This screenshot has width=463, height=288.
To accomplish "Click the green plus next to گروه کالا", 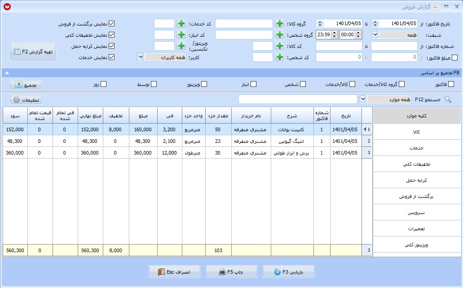I will (280, 24).
